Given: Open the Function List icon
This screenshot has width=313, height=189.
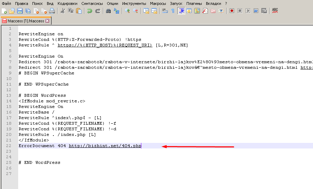Looking at the screenshot, I should [205, 11].
